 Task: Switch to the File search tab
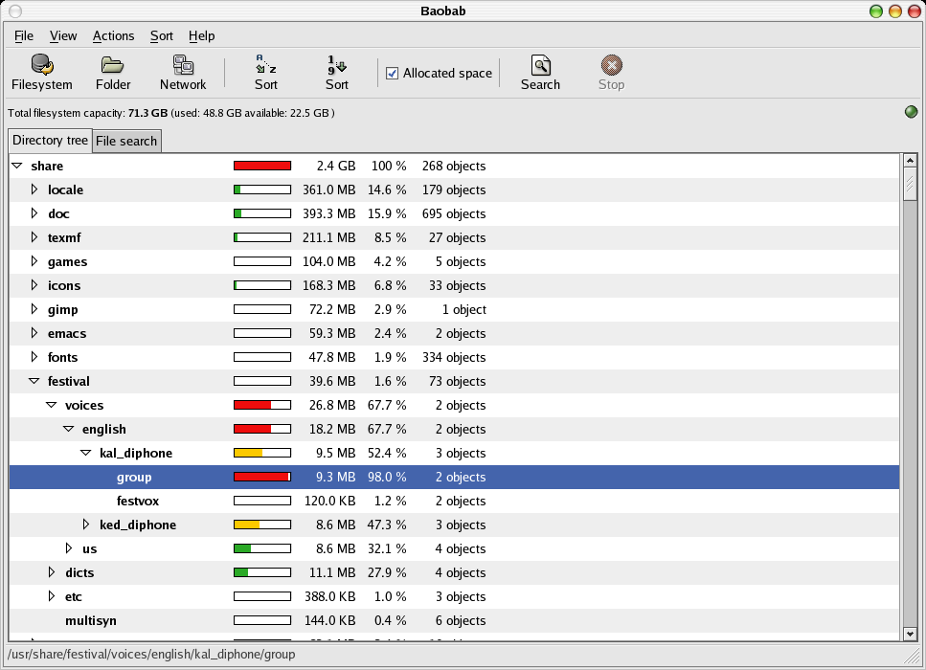point(126,141)
